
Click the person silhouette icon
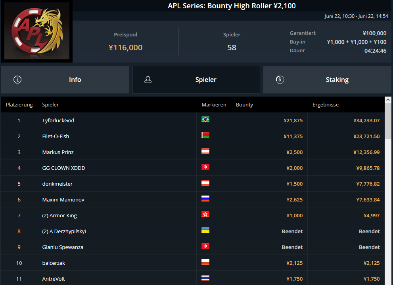pyautogui.click(x=148, y=80)
